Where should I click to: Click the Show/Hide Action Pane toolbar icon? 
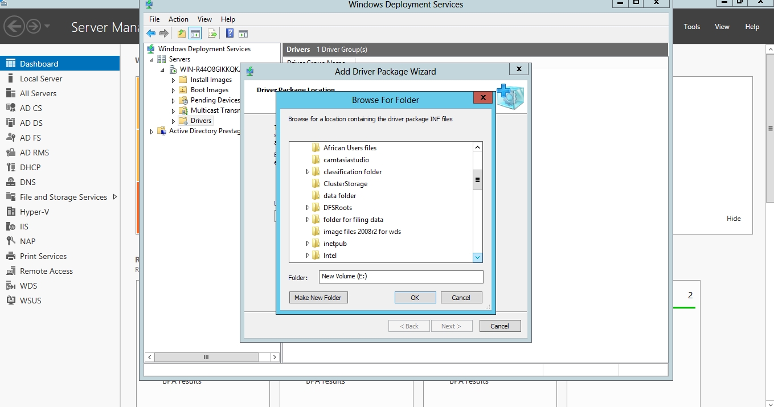(x=243, y=34)
